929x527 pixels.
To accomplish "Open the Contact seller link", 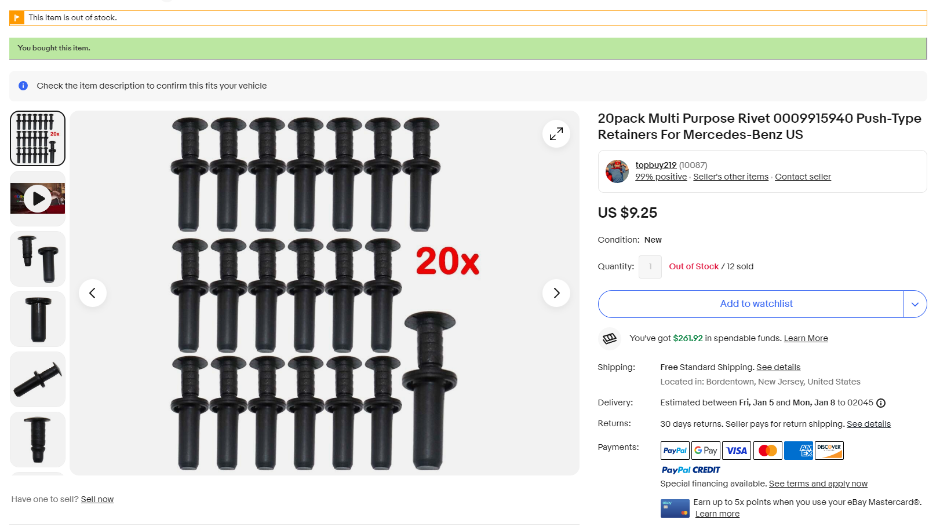I will [803, 177].
